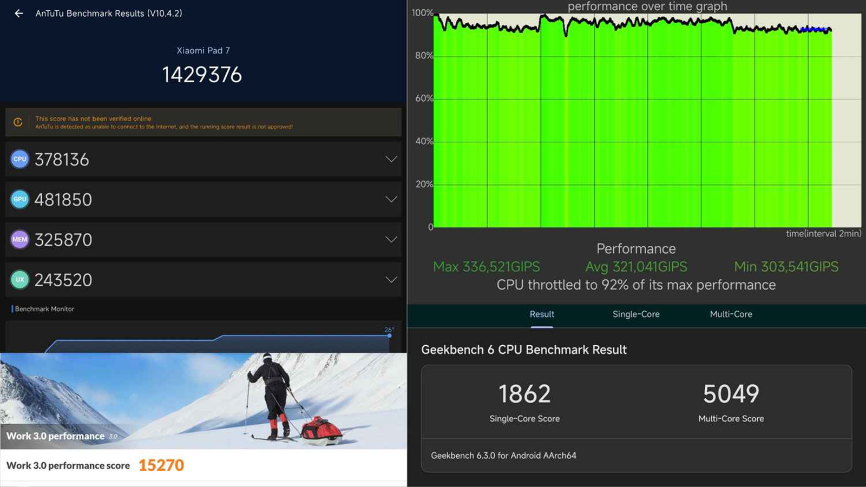
Task: Click the Benchmark Monitor label
Action: (44, 309)
